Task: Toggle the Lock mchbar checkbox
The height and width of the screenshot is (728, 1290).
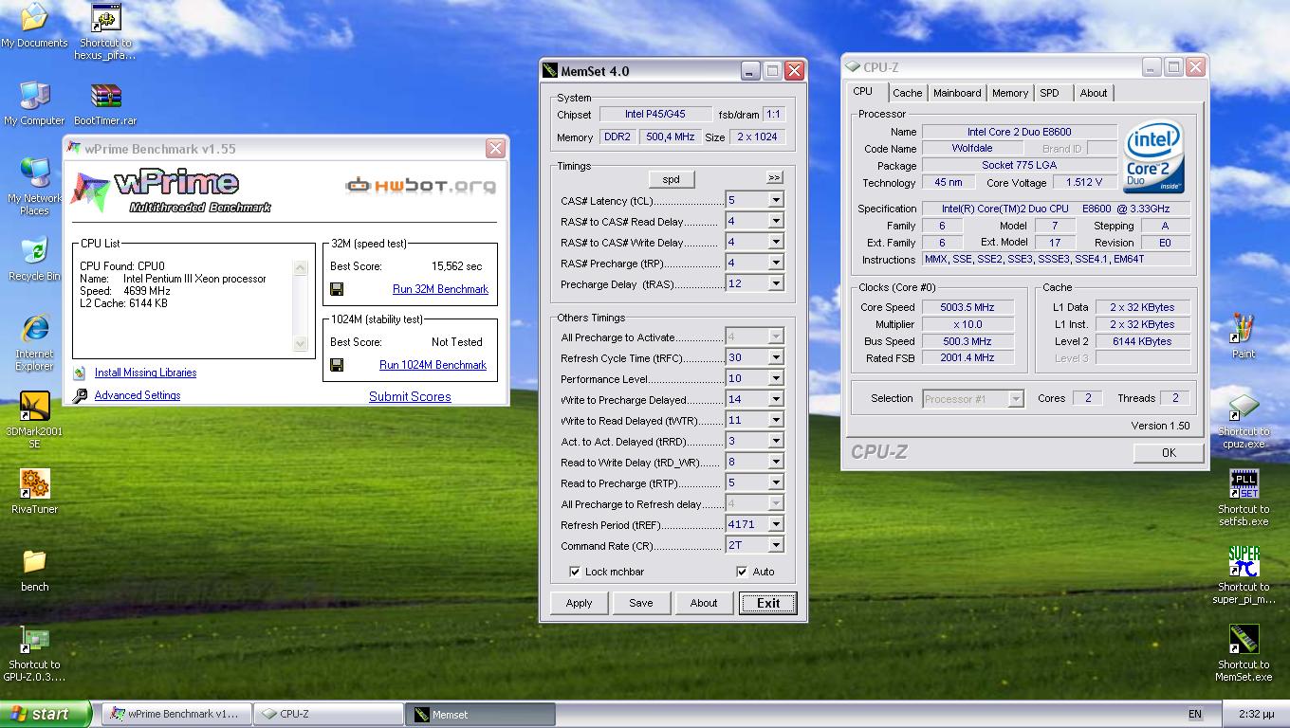Action: (x=575, y=572)
